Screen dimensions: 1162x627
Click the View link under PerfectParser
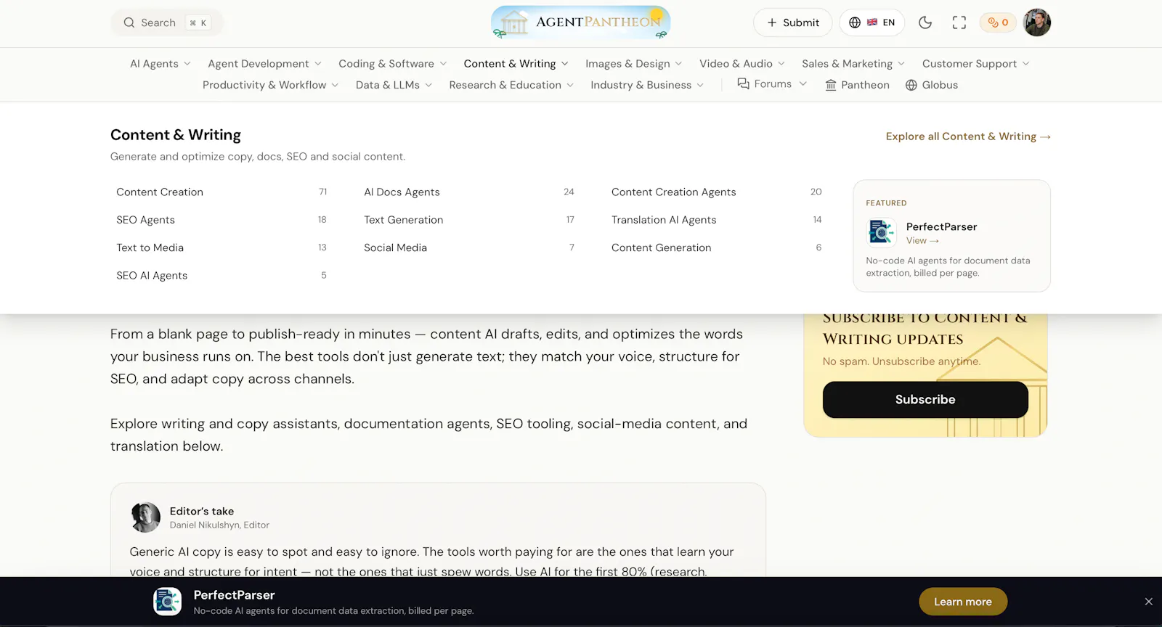[922, 241]
